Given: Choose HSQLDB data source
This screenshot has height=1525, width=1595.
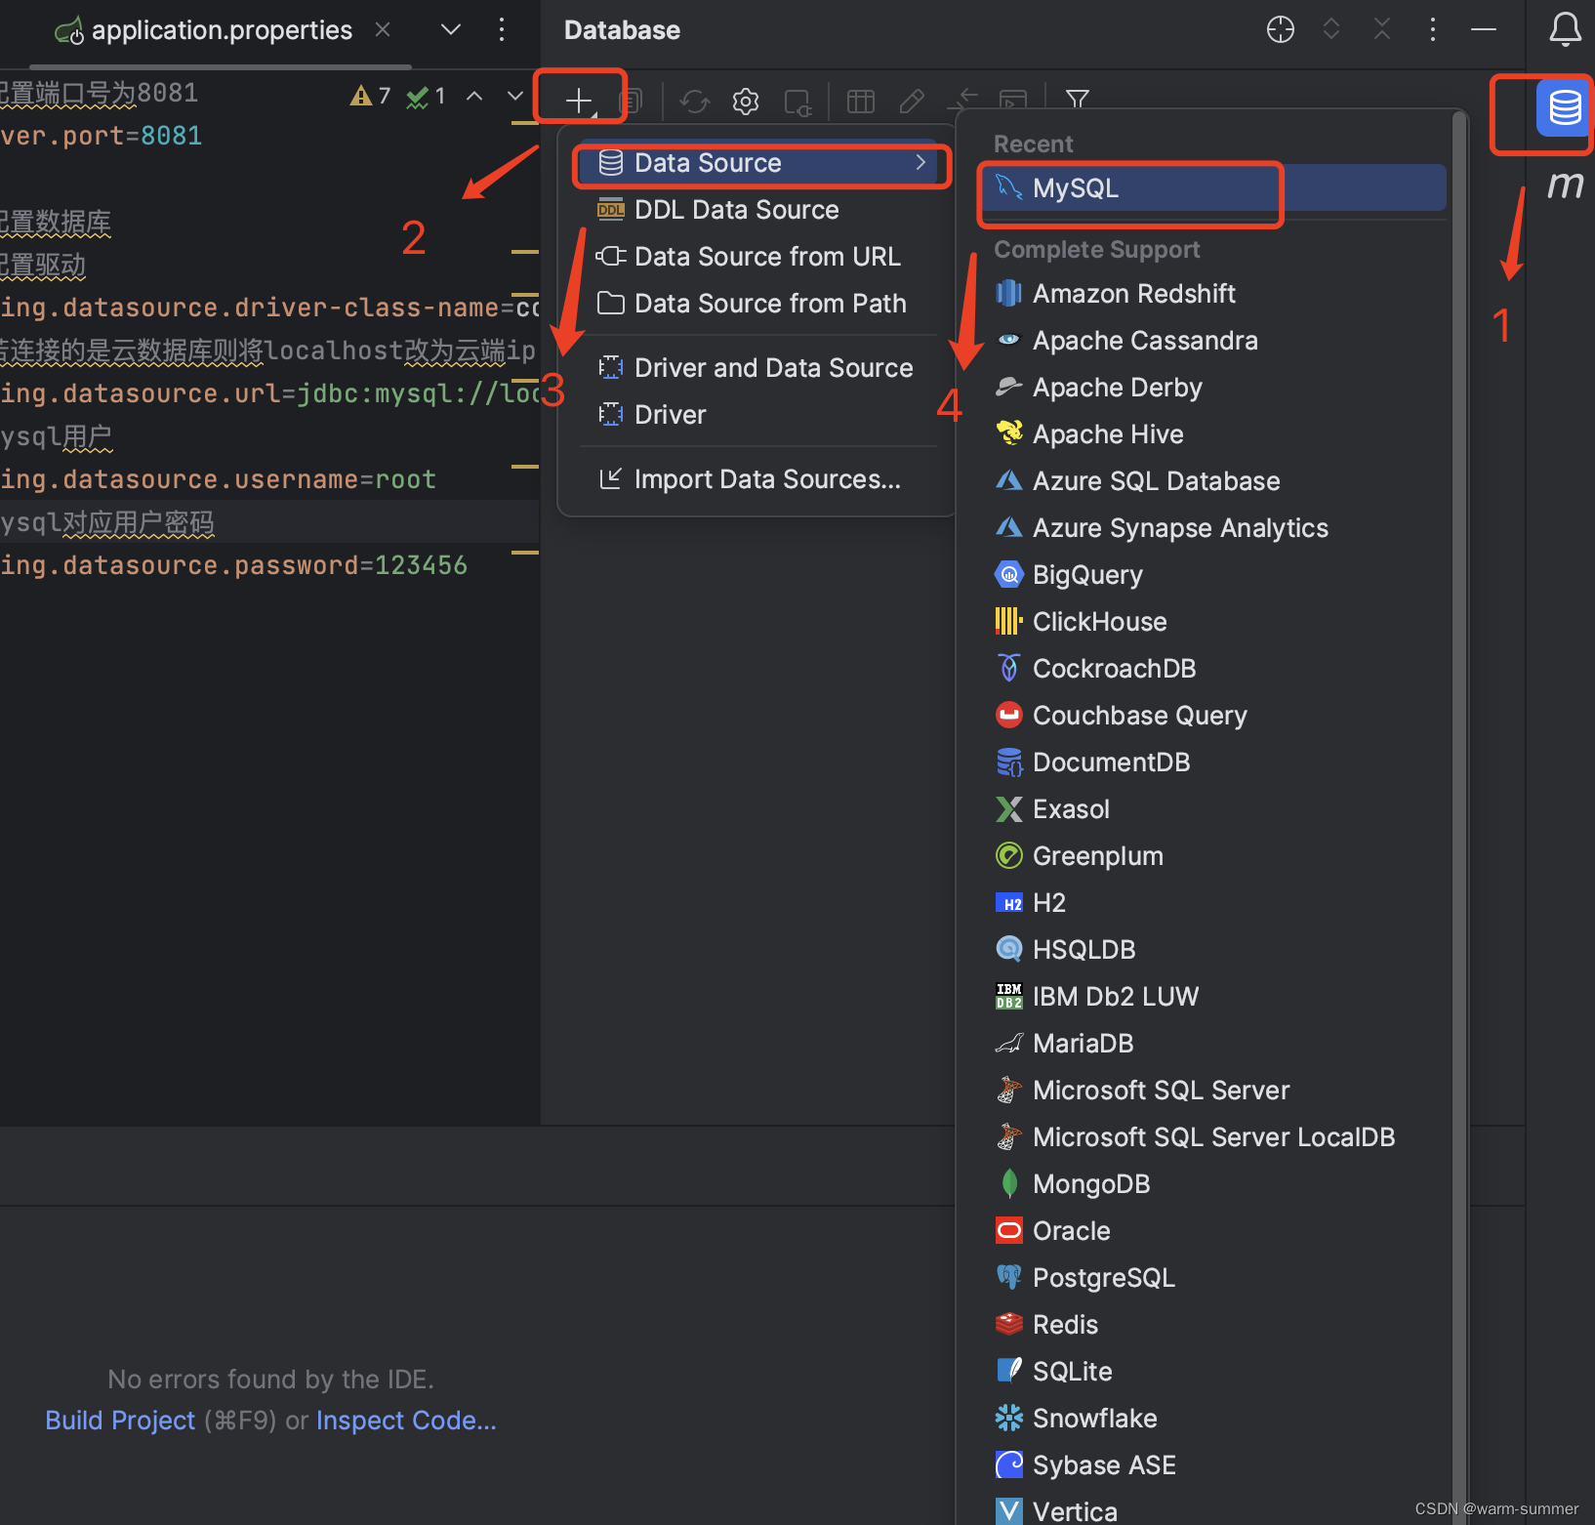Looking at the screenshot, I should pyautogui.click(x=1213, y=950).
